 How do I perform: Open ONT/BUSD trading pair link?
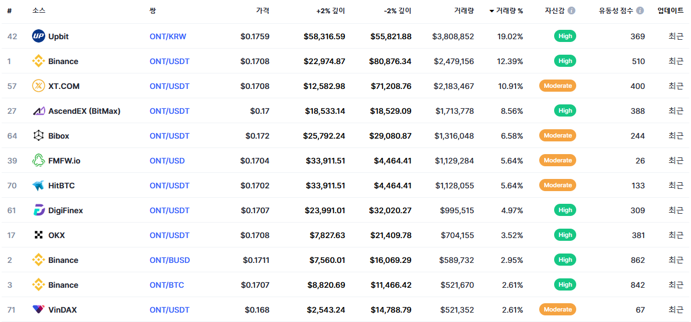(169, 260)
